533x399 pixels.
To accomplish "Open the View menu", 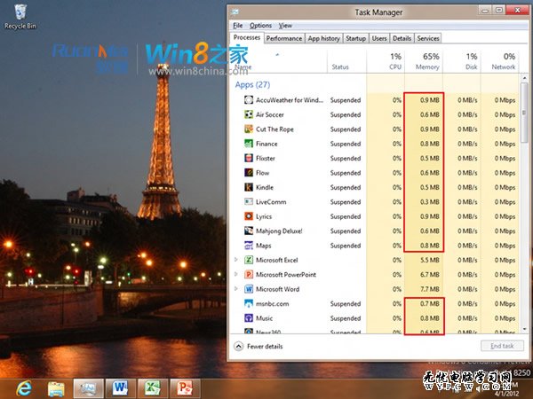I will (x=285, y=26).
